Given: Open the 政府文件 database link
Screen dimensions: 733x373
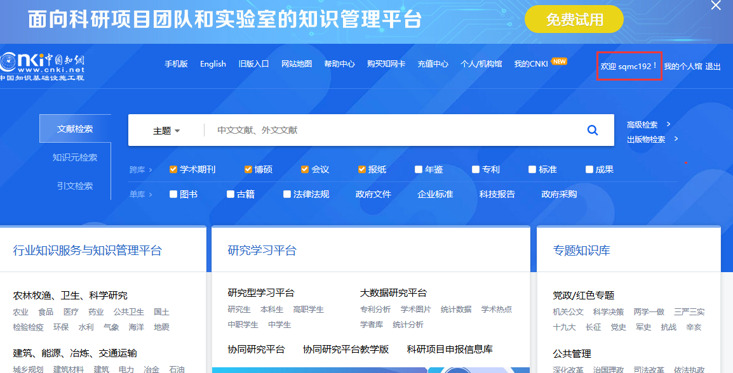Looking at the screenshot, I should (373, 194).
